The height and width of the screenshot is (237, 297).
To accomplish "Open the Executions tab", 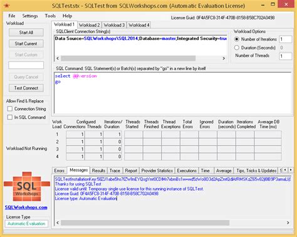I will (187, 171).
